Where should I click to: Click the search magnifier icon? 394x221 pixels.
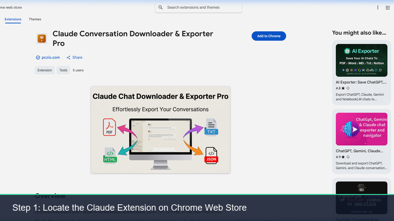(161, 7)
